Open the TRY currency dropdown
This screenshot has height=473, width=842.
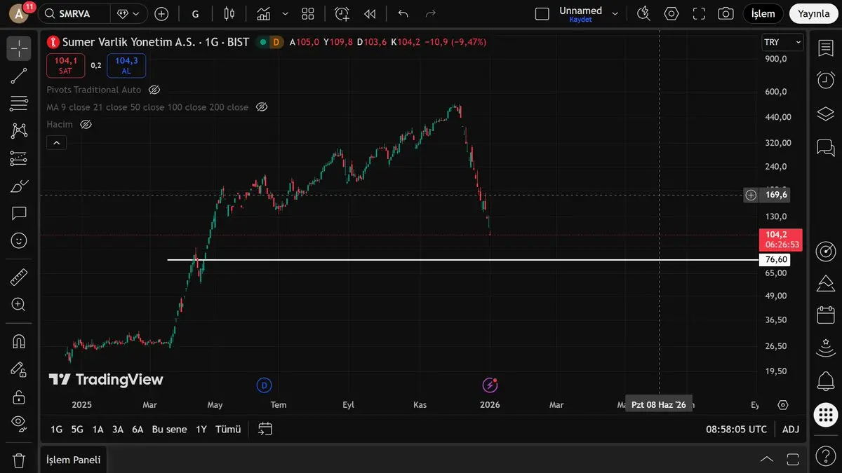[782, 42]
